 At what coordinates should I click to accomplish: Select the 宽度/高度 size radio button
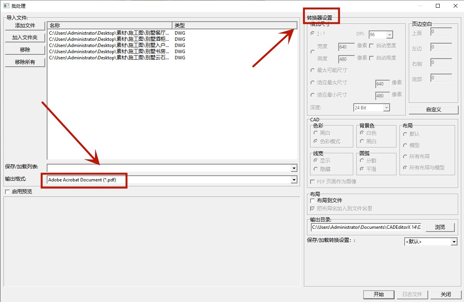point(312,52)
